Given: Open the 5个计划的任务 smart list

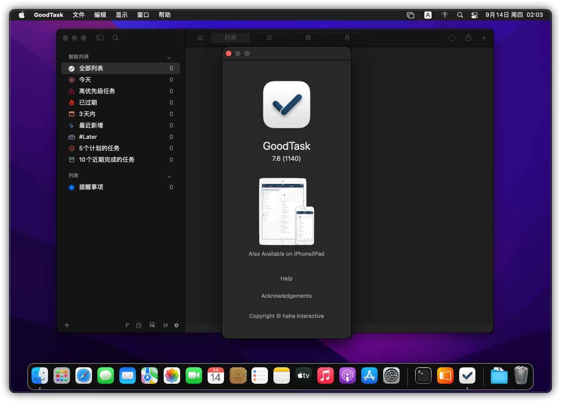Looking at the screenshot, I should pyautogui.click(x=121, y=148).
